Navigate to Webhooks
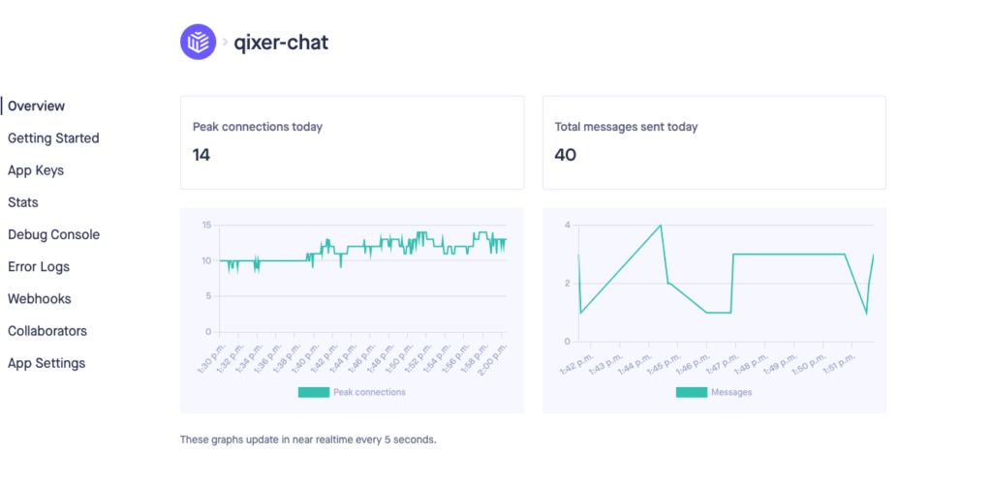 (39, 298)
